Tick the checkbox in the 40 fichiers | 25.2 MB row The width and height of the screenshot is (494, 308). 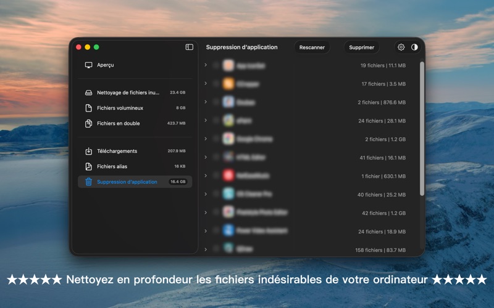pos(216,194)
